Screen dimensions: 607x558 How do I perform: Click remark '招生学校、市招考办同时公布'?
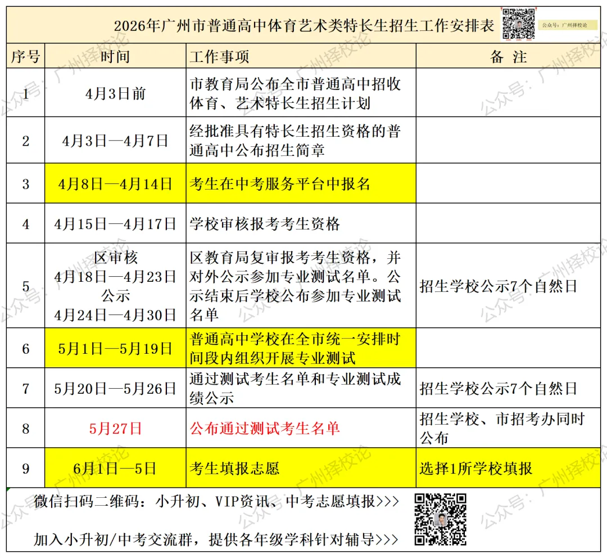click(x=508, y=428)
